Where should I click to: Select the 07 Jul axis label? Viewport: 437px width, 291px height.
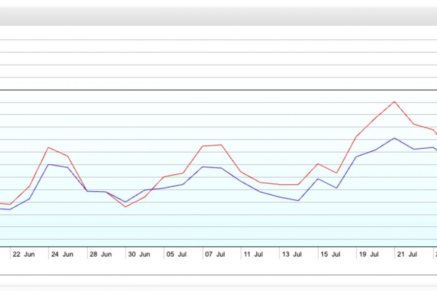click(x=215, y=254)
